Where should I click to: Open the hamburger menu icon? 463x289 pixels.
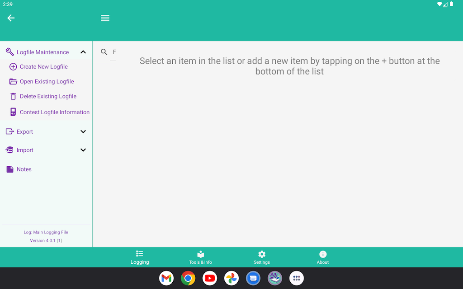(105, 18)
